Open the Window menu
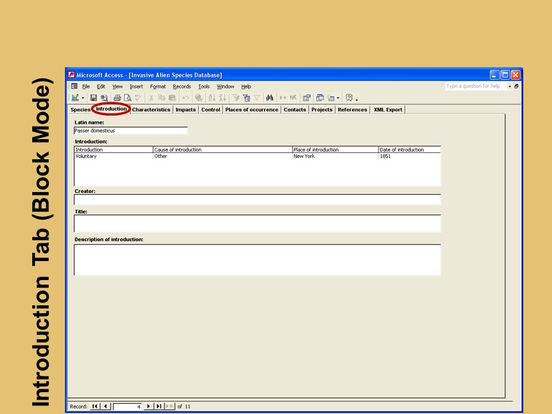The width and height of the screenshot is (552, 414). click(225, 86)
